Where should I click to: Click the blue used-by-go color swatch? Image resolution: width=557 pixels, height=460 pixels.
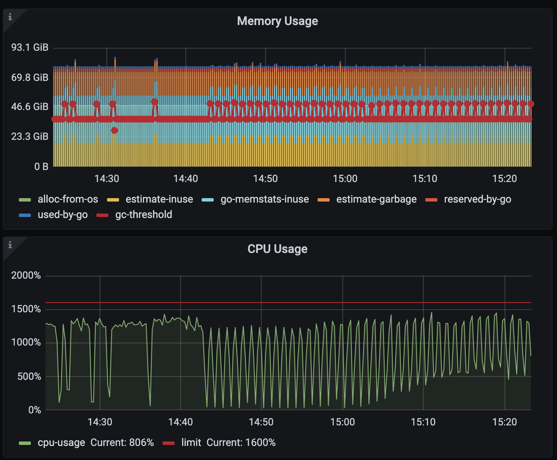click(25, 215)
